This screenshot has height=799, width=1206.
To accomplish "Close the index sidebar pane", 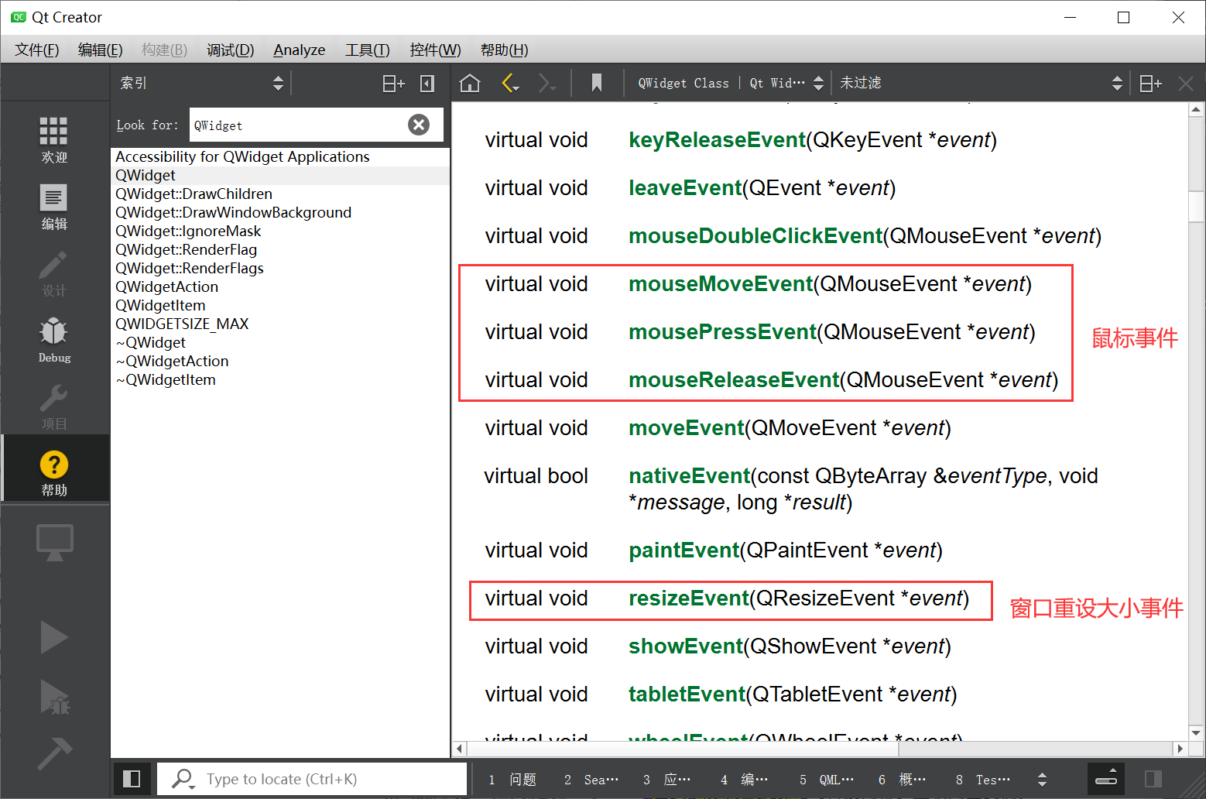I will pos(427,83).
